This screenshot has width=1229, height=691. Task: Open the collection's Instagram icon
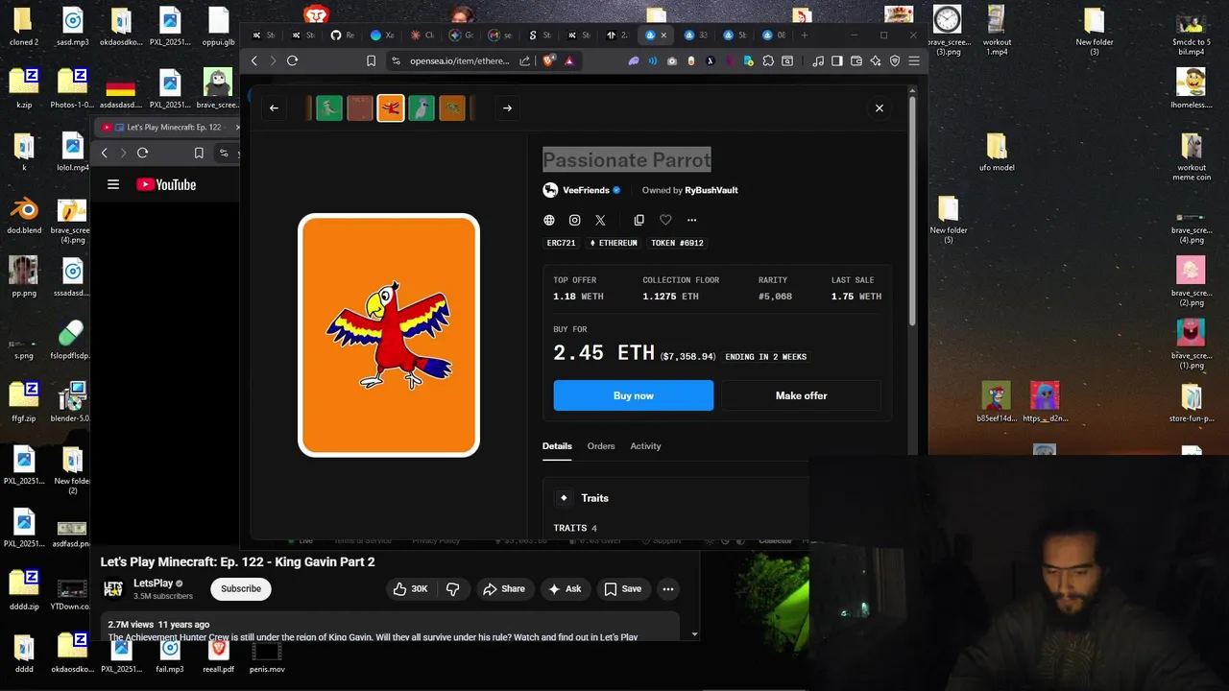574,220
